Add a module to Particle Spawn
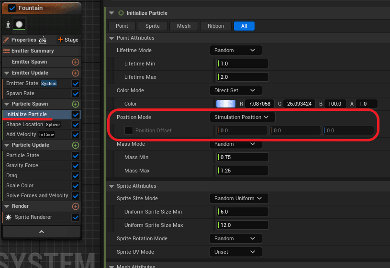The height and width of the screenshot is (268, 390). tap(76, 104)
